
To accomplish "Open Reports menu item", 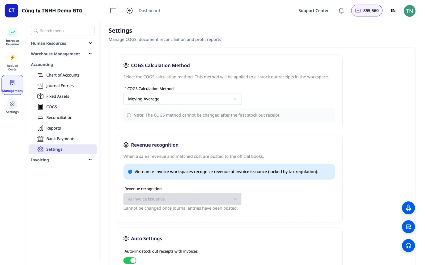I will pos(63,128).
